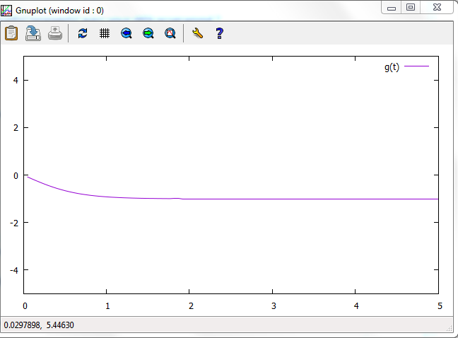
Task: Copy the plot to clipboard
Action: pyautogui.click(x=11, y=33)
